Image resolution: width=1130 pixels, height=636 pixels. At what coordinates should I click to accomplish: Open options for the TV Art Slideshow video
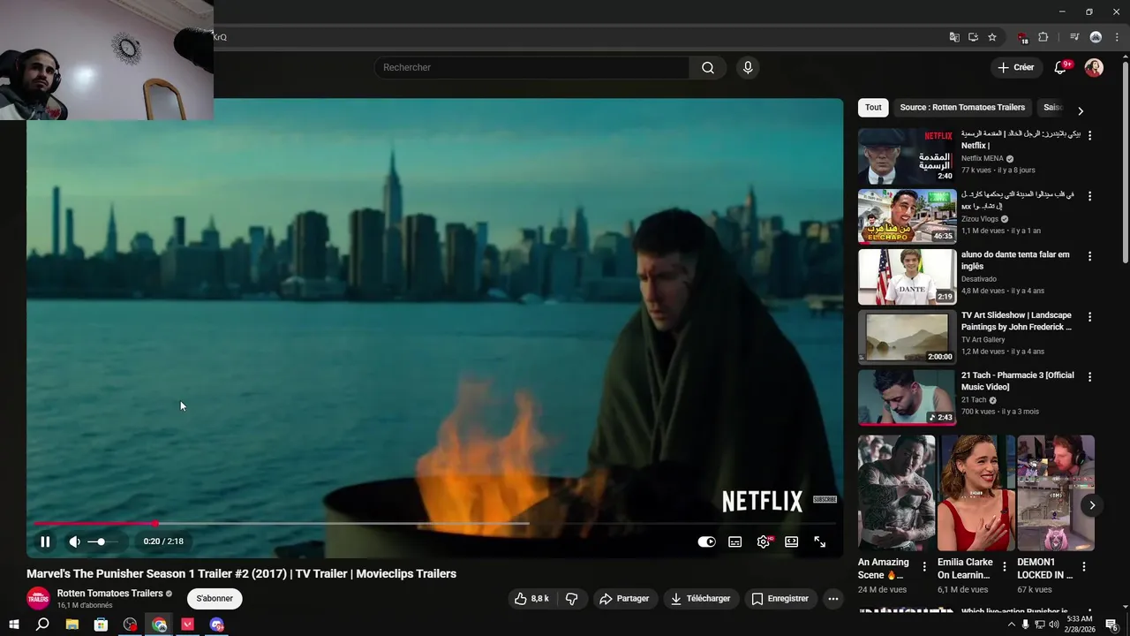(1089, 316)
